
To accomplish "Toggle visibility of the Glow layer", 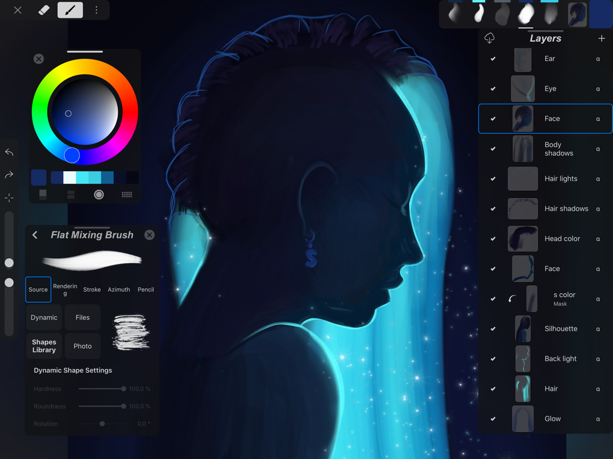I will [x=493, y=419].
